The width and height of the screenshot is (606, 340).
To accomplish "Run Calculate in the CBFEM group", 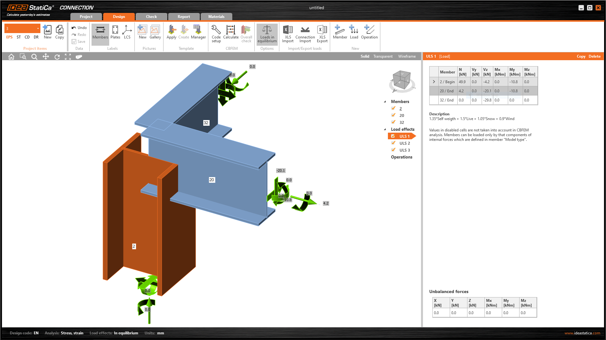I will tap(231, 33).
